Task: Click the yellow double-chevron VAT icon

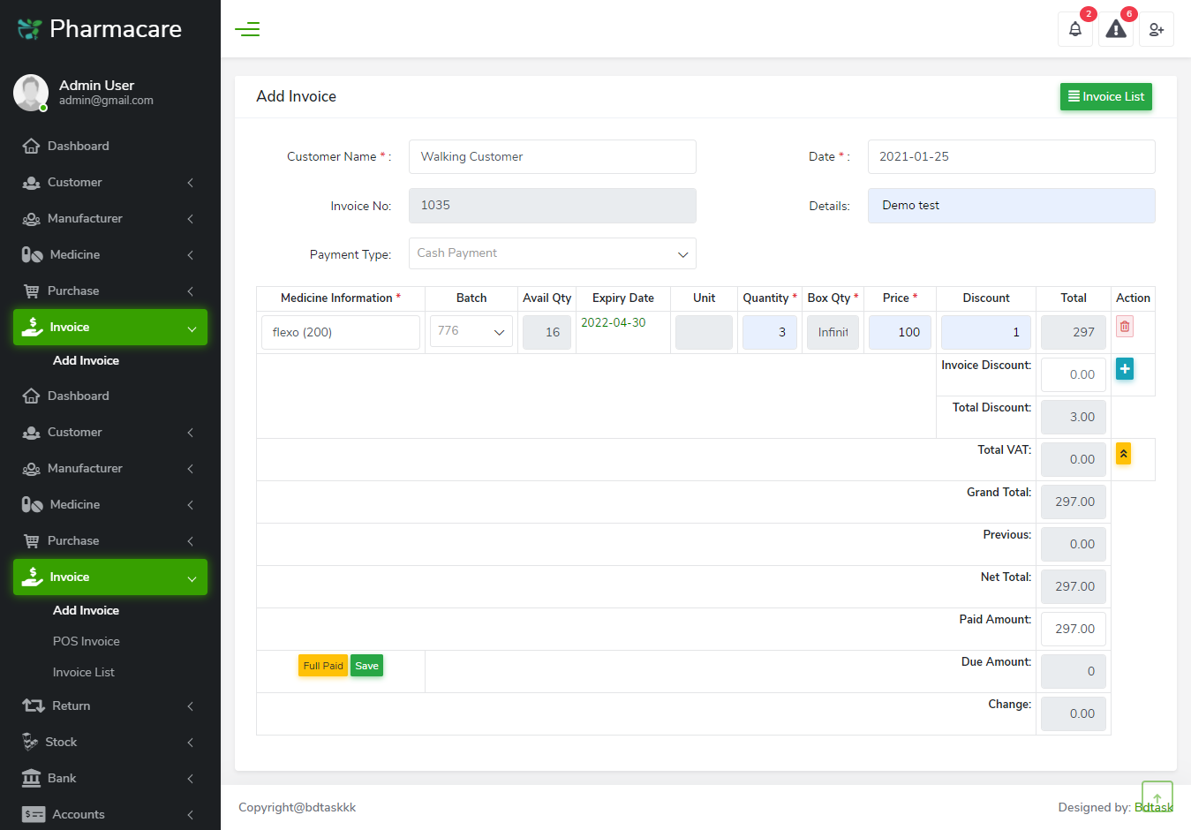Action: tap(1122, 453)
